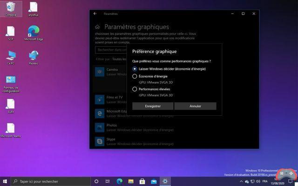
Task: Click the Rechercher search field in Paramètres
Action: [111, 50]
